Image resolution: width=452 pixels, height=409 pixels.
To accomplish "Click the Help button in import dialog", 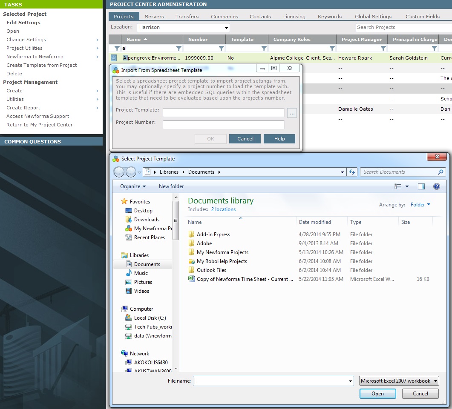I will click(279, 139).
